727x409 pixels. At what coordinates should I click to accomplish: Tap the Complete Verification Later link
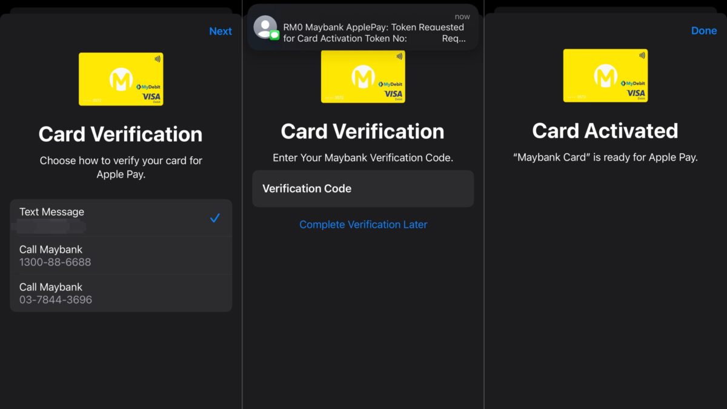pos(363,225)
